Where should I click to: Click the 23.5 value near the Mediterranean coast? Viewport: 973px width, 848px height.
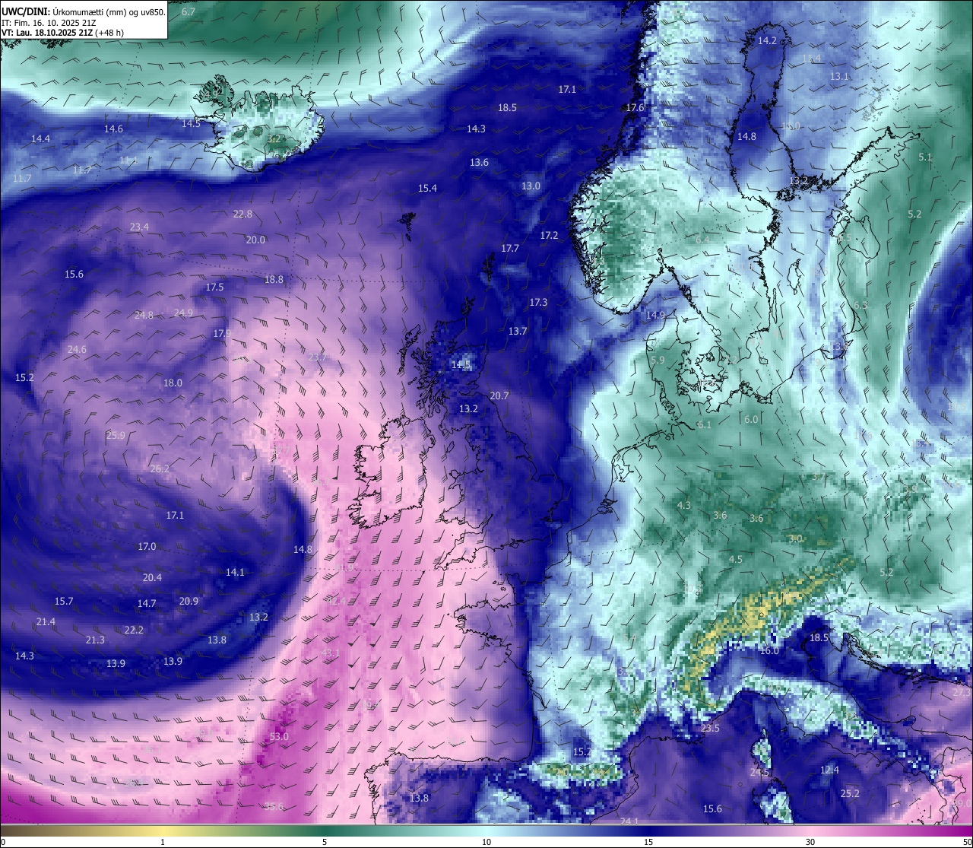pyautogui.click(x=710, y=728)
